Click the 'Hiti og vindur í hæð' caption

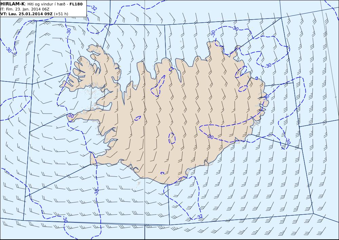[46, 4]
